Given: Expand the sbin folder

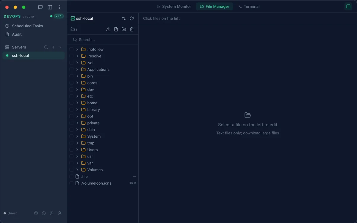Looking at the screenshot, I should (77, 130).
